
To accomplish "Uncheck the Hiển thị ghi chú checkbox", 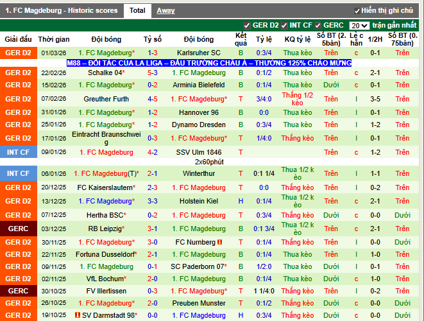I will 357,11.
